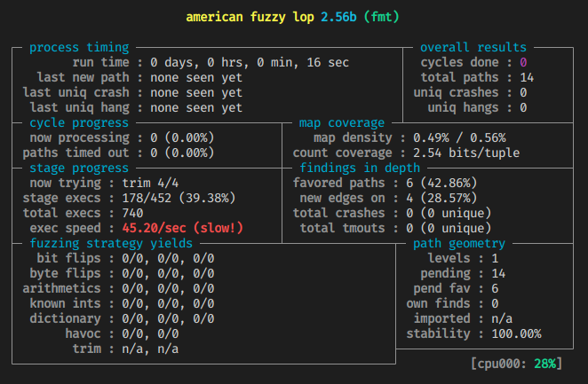Viewport: 588px width, 384px height.
Task: Click the 'dictionary' row label
Action: click(65, 318)
